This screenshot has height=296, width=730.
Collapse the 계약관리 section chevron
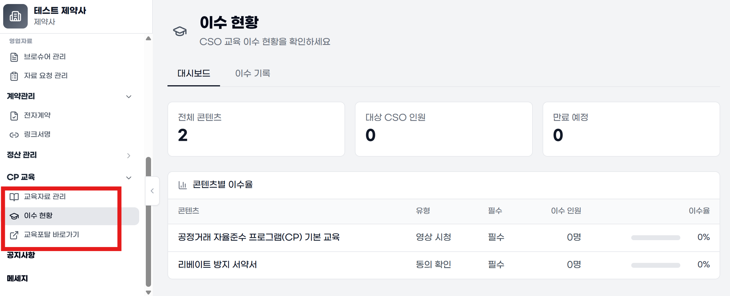click(x=129, y=96)
